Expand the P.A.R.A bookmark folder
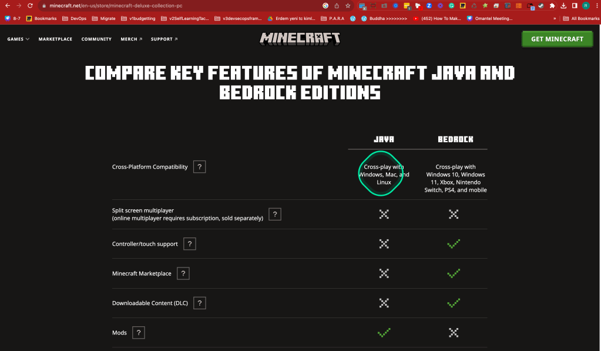The width and height of the screenshot is (601, 351). point(333,18)
